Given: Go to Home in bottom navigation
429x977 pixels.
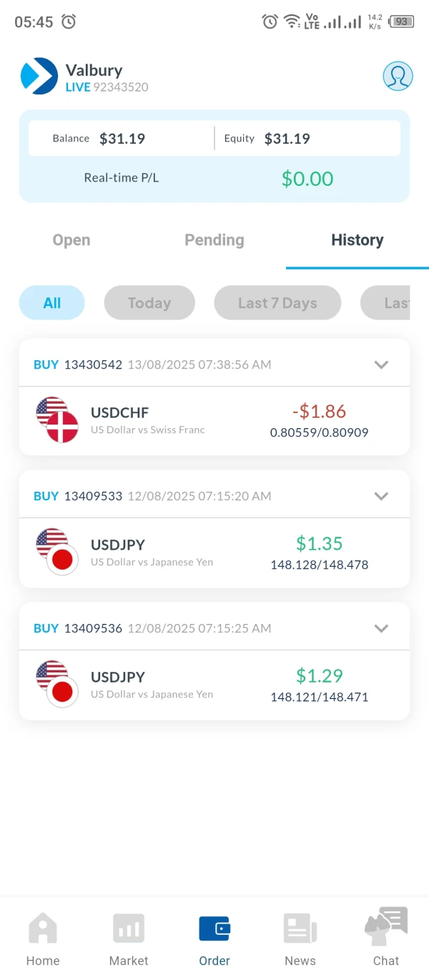Looking at the screenshot, I should click(43, 938).
